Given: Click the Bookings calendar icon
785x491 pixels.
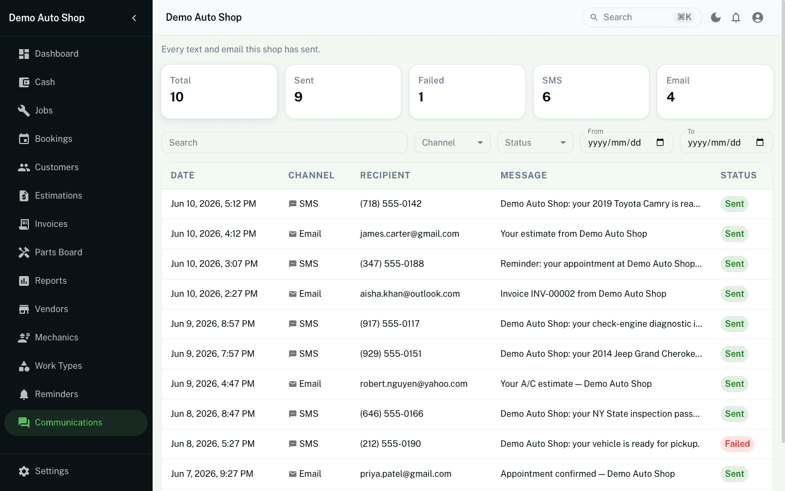Looking at the screenshot, I should pos(24,139).
